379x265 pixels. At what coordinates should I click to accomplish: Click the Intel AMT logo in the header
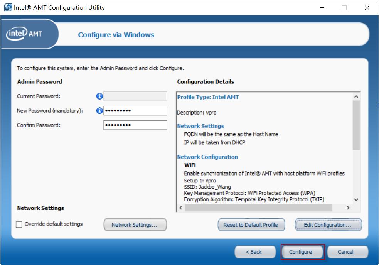24,34
